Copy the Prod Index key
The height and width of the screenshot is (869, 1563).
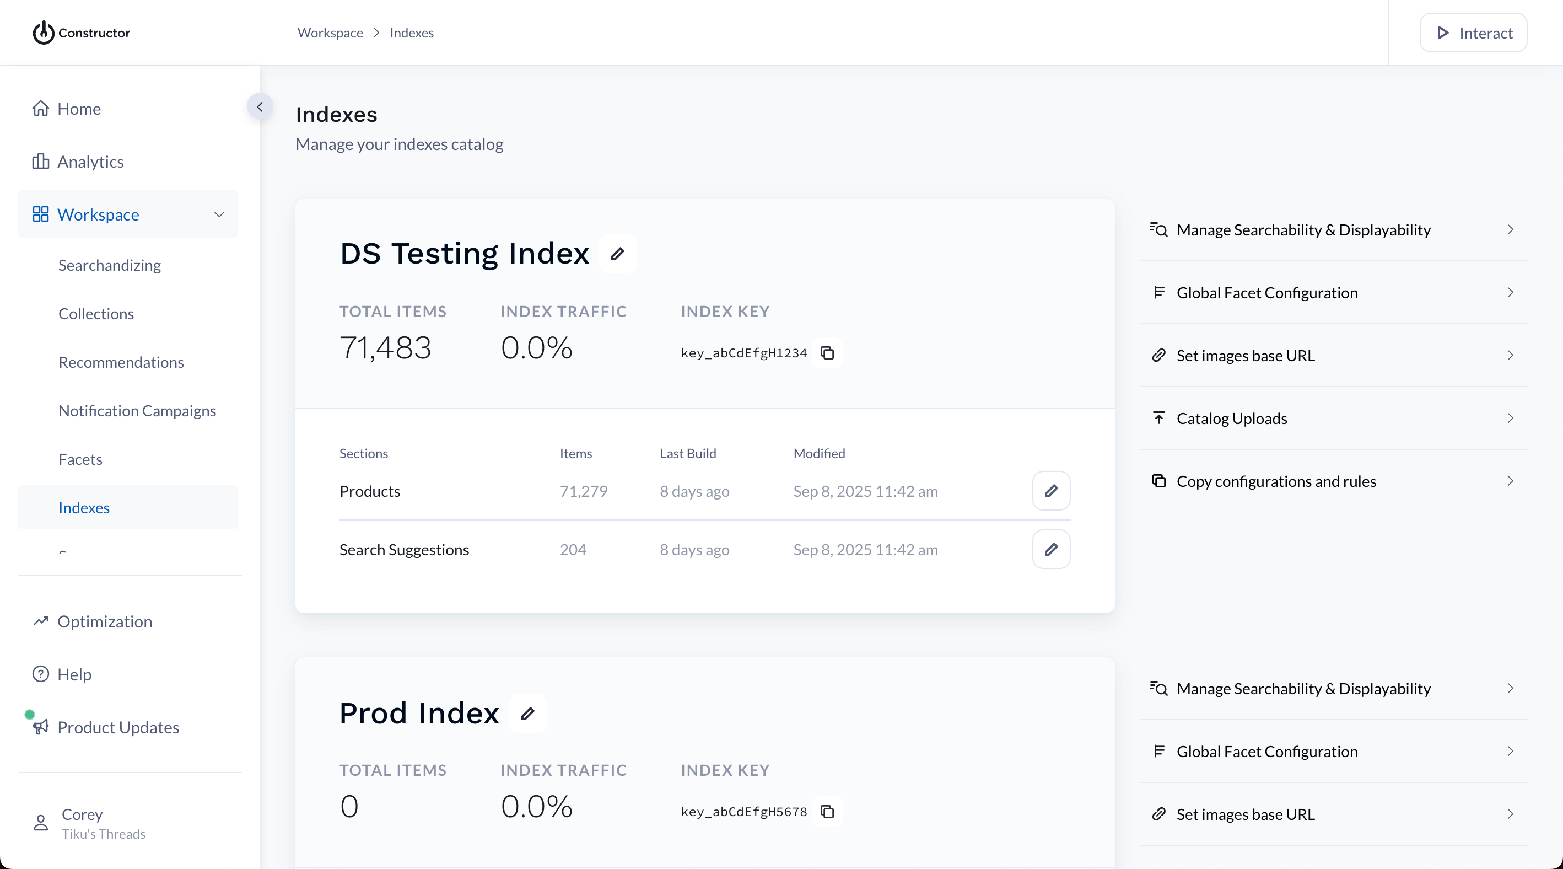tap(828, 811)
